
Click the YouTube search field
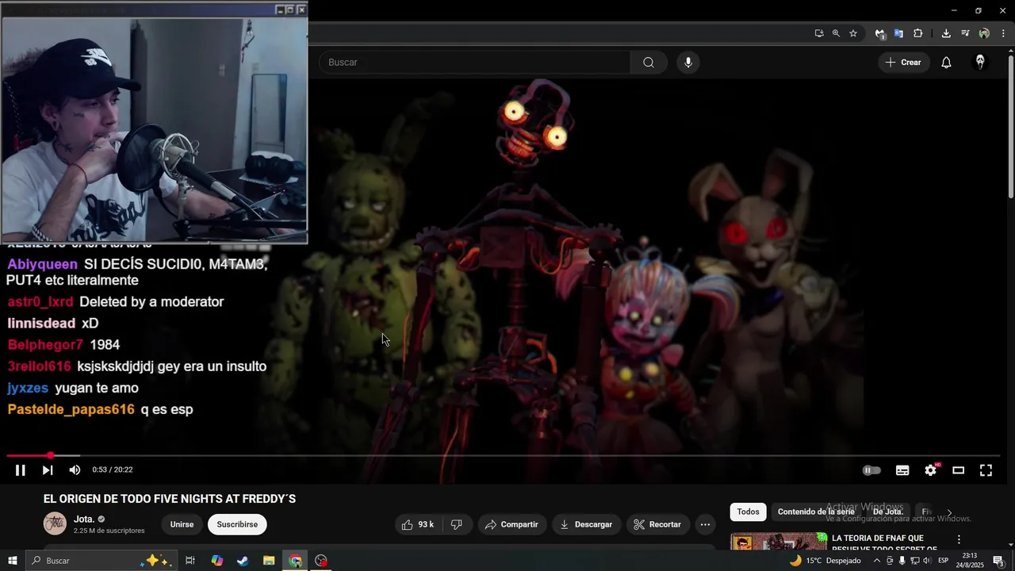click(474, 62)
